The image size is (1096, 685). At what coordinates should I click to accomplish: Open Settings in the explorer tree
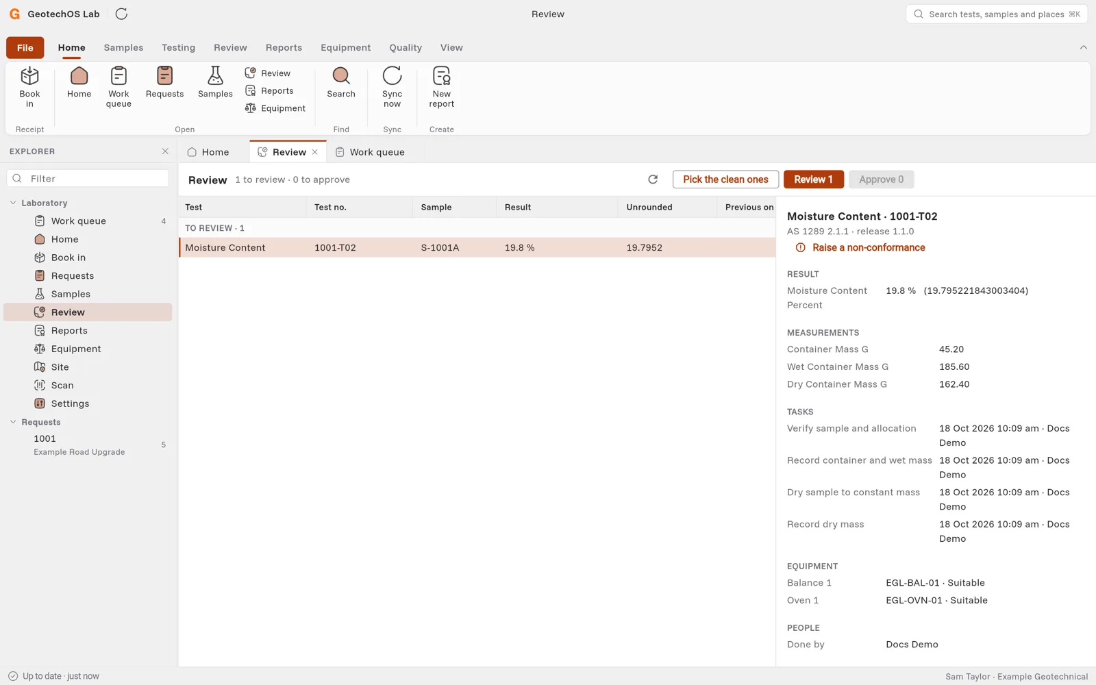(x=88, y=403)
